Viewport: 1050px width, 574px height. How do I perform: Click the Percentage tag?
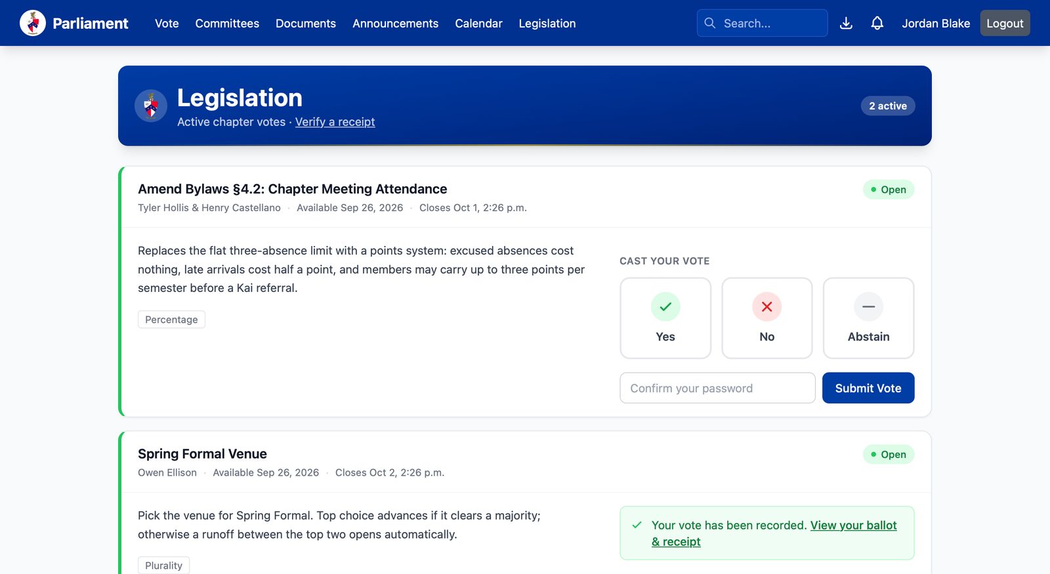(171, 319)
